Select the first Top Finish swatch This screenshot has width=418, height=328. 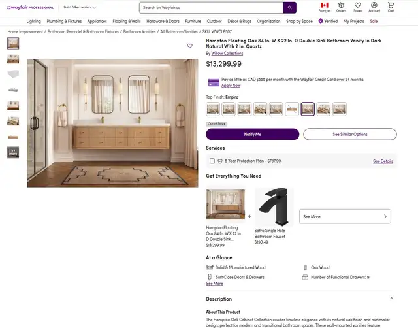pyautogui.click(x=213, y=109)
